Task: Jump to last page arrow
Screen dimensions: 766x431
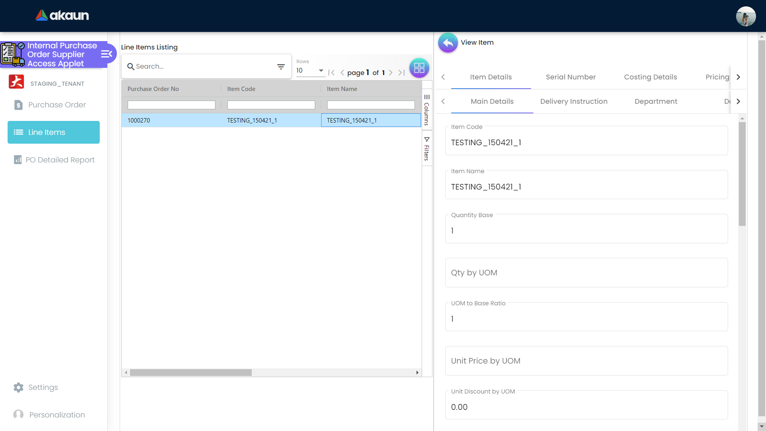Action: pos(401,73)
